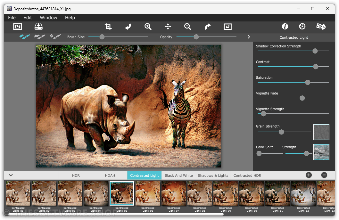Select Contrasted Light_05 preset thumbnail
Screen dimensions: 339x220
pyautogui.click(x=122, y=193)
